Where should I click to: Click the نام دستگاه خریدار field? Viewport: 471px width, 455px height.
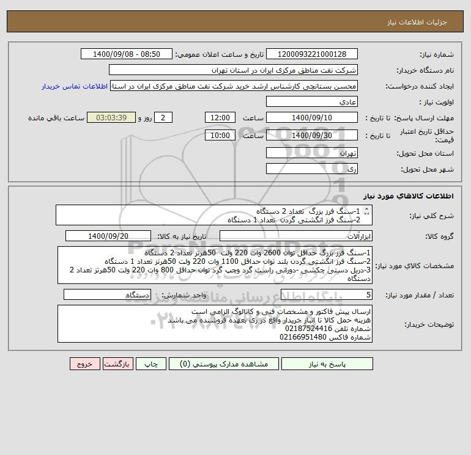233,70
